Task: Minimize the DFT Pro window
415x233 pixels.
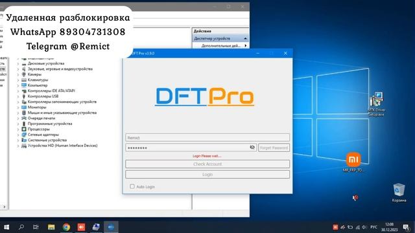Action: click(258, 53)
